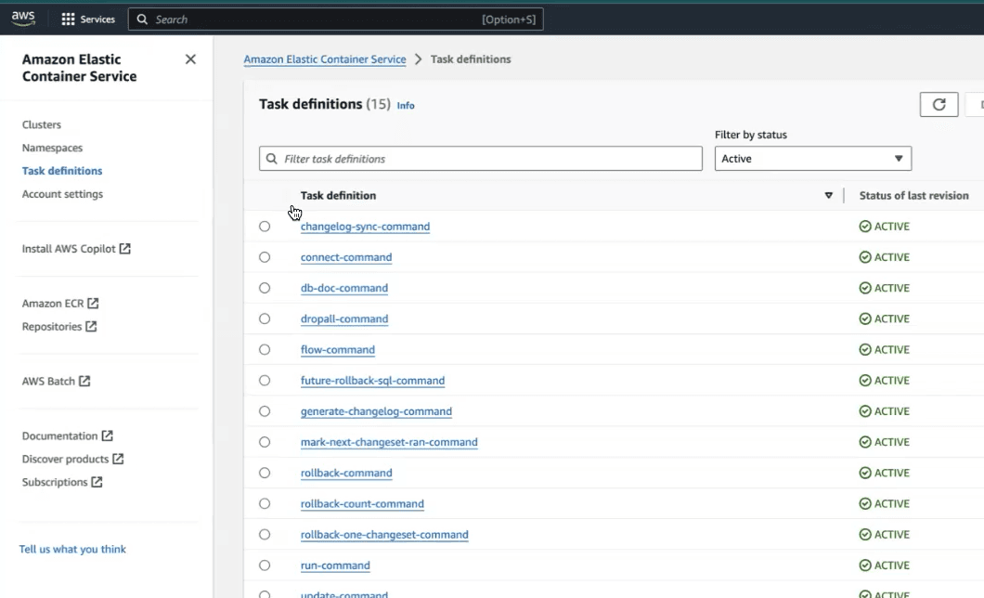Click external link icon beside AWS Batch

84,382
